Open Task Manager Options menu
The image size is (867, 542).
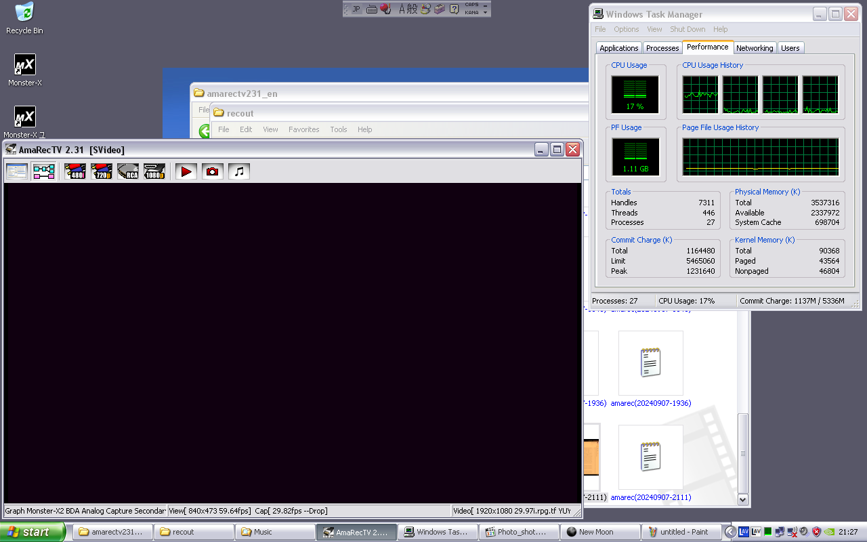click(x=627, y=29)
